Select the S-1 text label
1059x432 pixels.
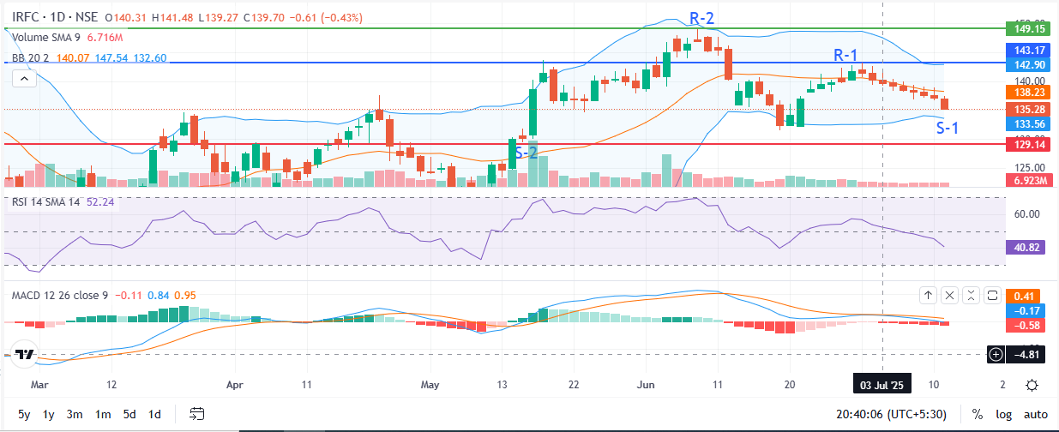(x=948, y=129)
